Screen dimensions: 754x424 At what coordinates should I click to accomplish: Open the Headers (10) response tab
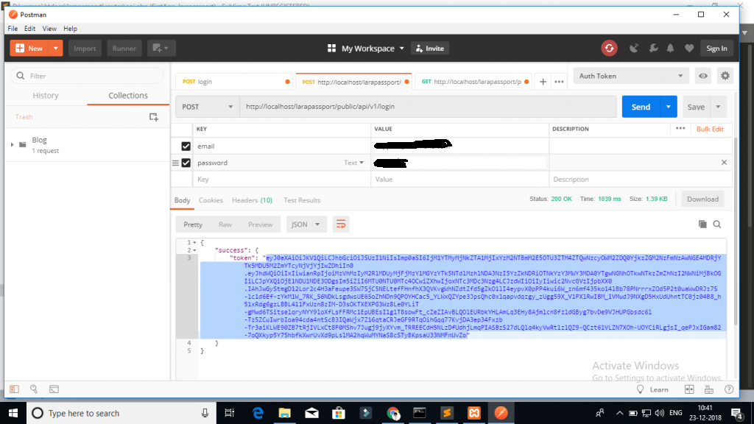tap(252, 200)
